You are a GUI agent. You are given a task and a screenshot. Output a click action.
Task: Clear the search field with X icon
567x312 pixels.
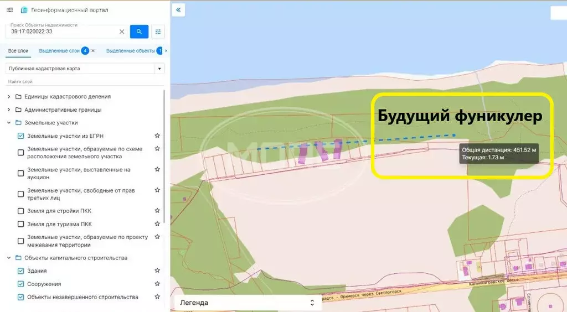pos(122,32)
